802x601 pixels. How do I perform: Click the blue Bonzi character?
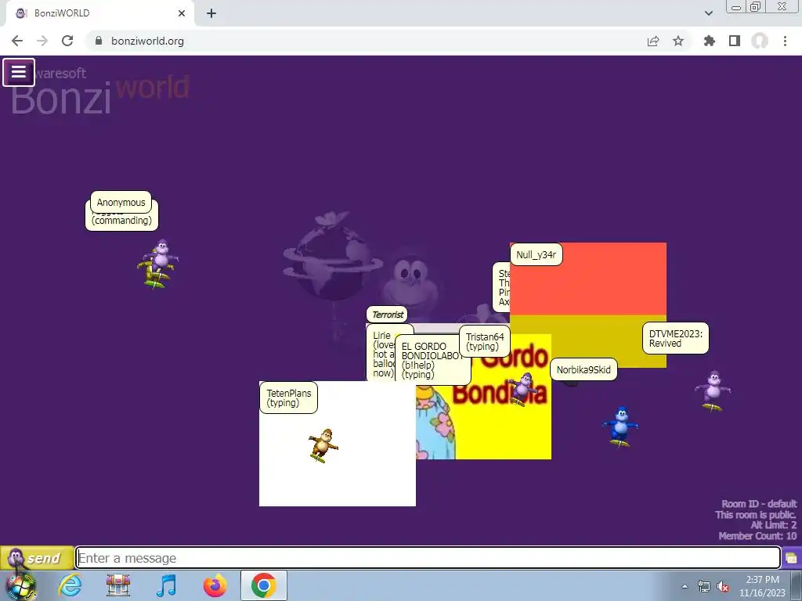[x=620, y=426]
